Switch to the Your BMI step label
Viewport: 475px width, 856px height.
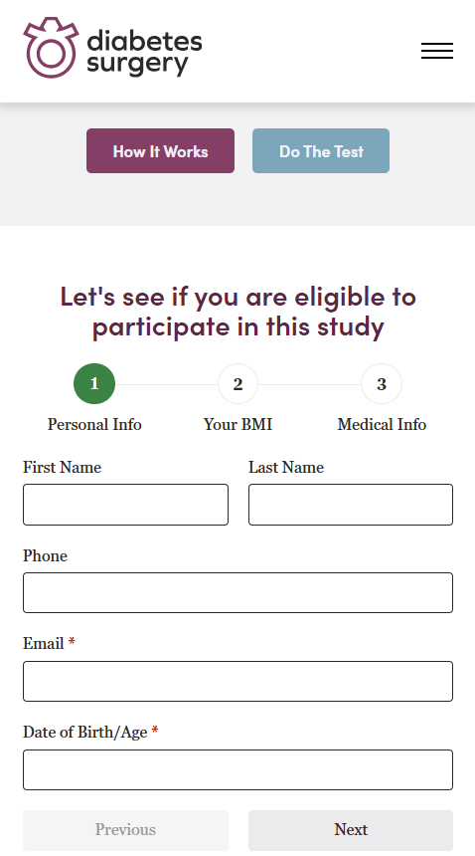click(238, 424)
